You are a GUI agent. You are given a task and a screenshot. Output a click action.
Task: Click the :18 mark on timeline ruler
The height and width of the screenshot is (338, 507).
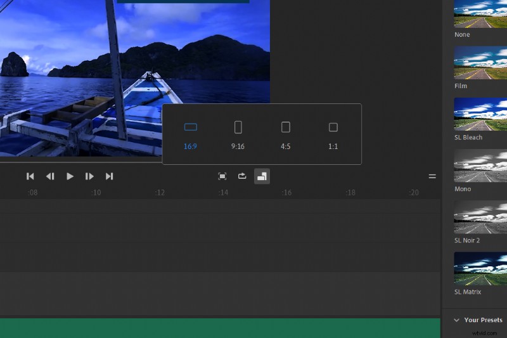[350, 193]
